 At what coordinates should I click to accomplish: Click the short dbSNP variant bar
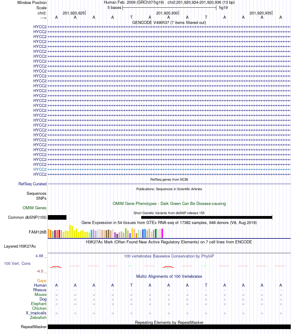[x=57, y=217]
